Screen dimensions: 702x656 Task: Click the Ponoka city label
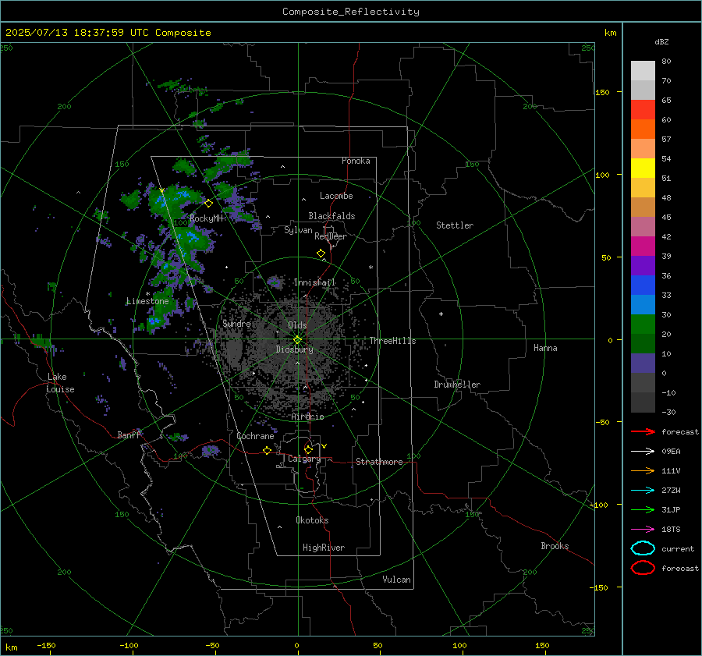(x=356, y=161)
